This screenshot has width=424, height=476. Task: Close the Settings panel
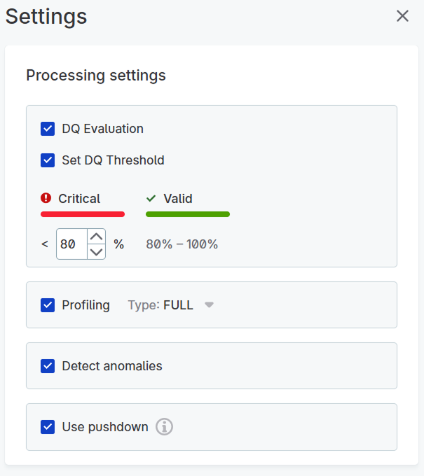pyautogui.click(x=402, y=16)
